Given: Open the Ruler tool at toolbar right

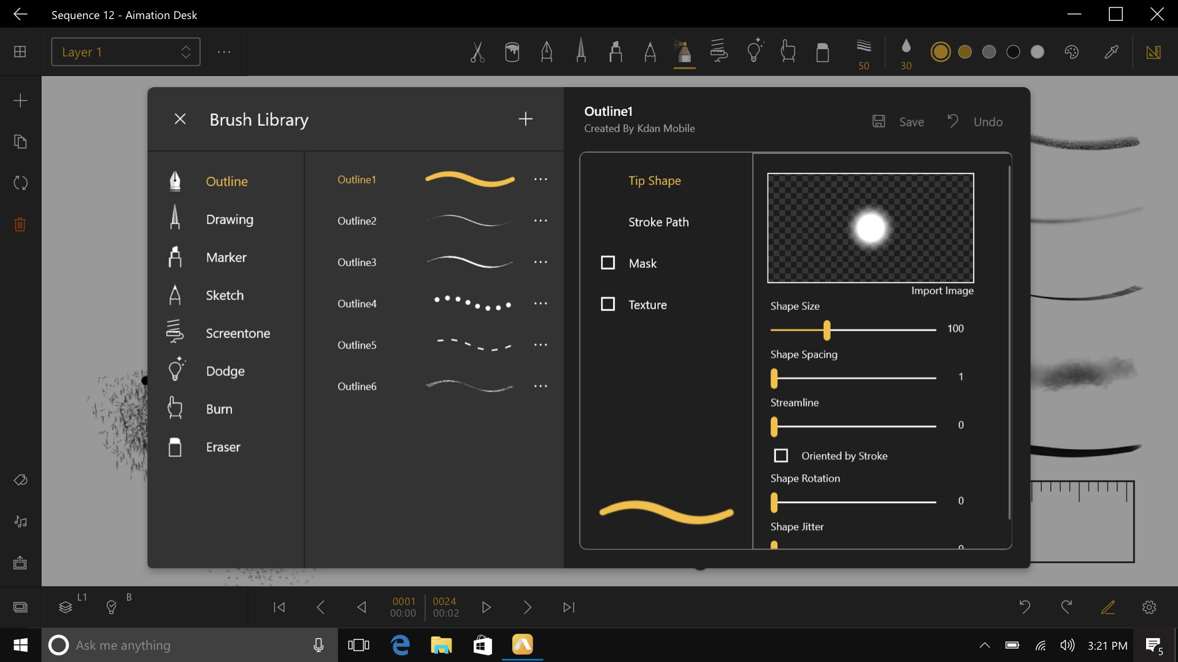Looking at the screenshot, I should click(x=1154, y=52).
